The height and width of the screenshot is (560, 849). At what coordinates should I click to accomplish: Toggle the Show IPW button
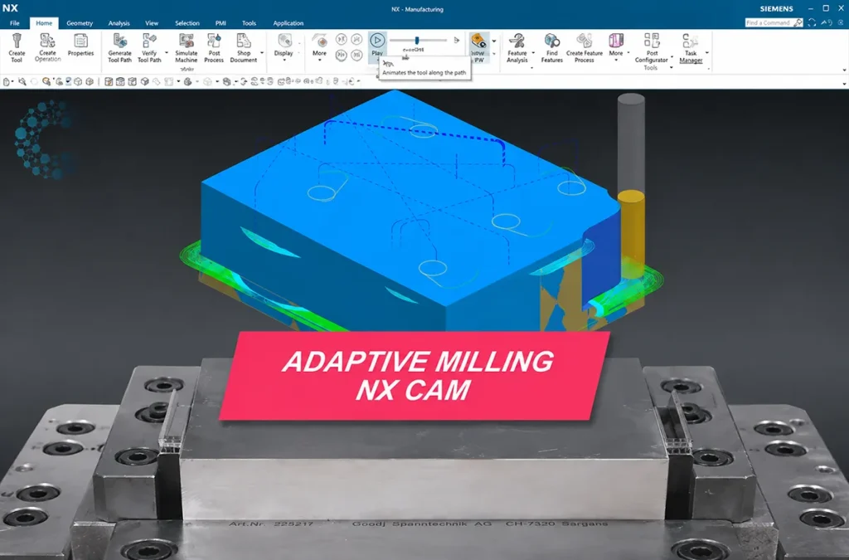478,47
